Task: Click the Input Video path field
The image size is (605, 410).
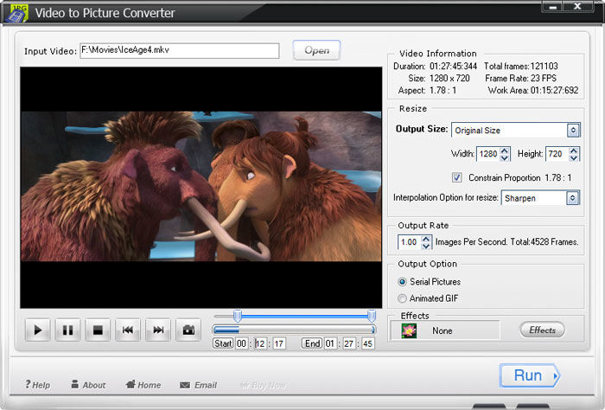Action: coord(179,51)
